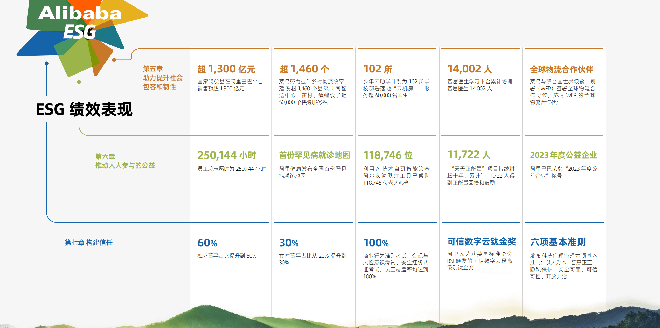Screen dimensions: 660x328
Task: Select chapter heading '第五章 助力提升社会包容和韧性'
Action: point(163,78)
